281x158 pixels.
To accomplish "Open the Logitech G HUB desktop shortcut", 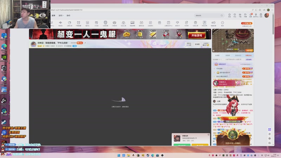I will click(x=4, y=101).
